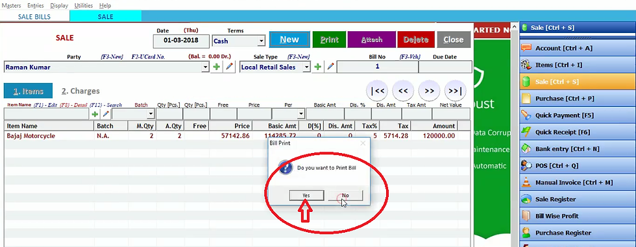The height and width of the screenshot is (247, 636).
Task: Open the Display menu
Action: (59, 6)
